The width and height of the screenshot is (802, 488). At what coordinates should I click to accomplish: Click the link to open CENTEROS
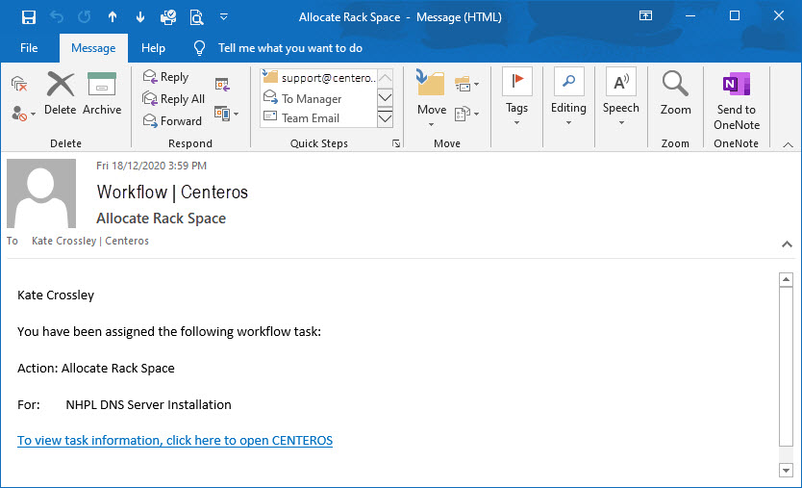(x=175, y=441)
